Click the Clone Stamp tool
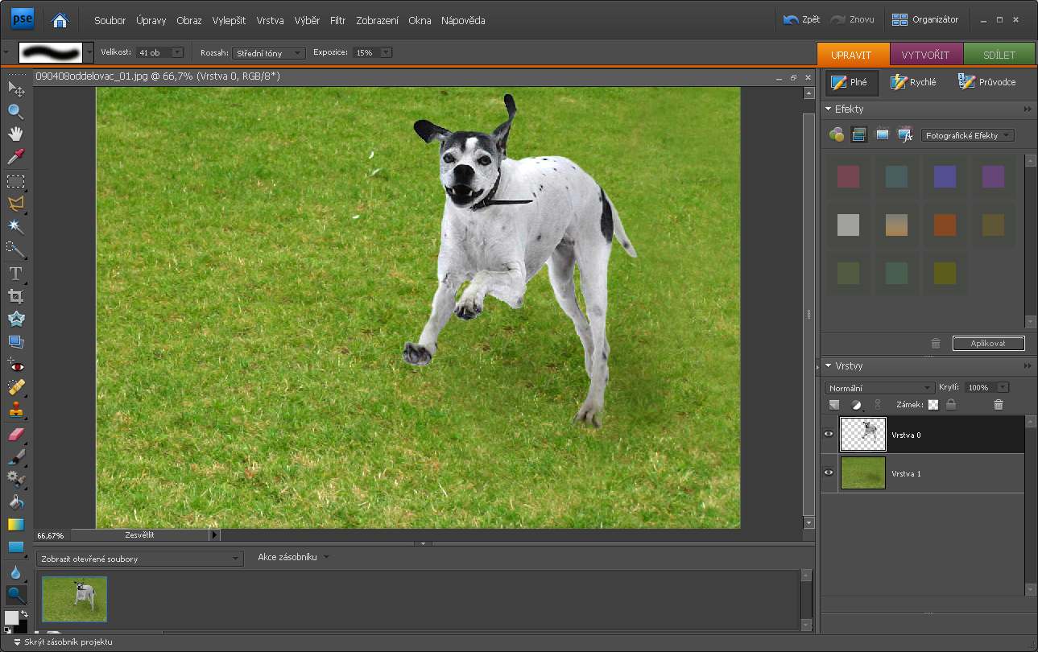The image size is (1038, 652). 15,411
